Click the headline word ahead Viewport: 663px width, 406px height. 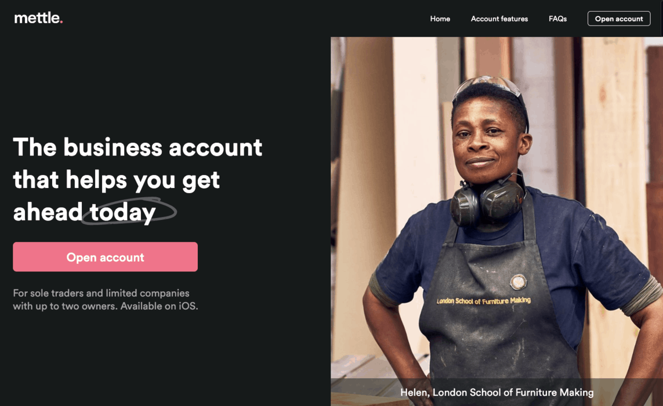point(48,212)
